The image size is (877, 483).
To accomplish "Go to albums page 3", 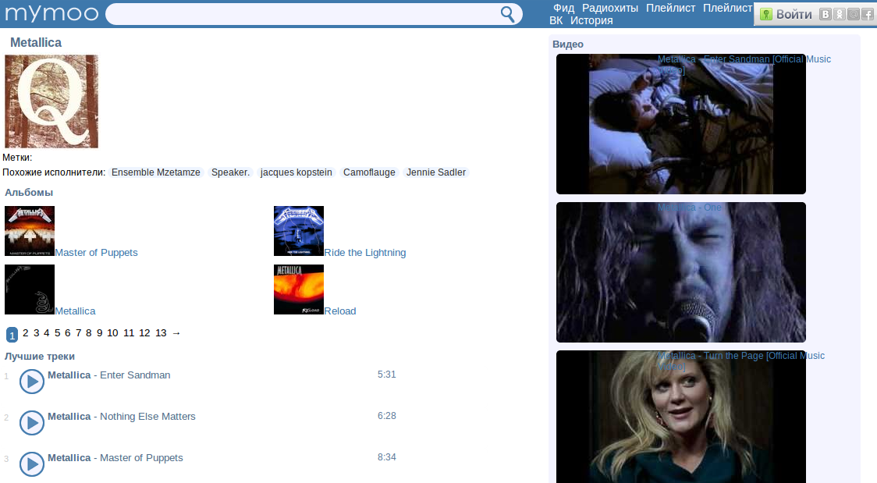I will tap(37, 333).
